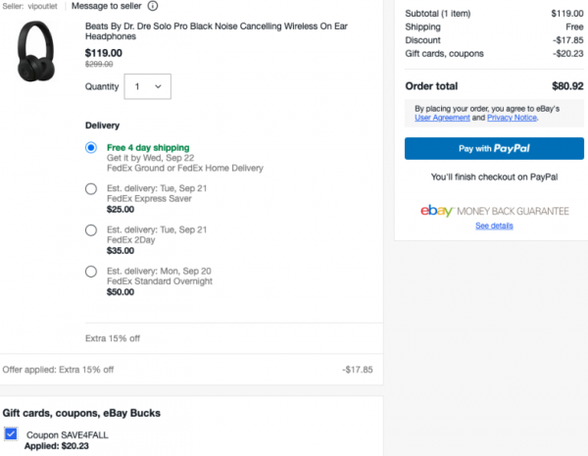Choose FedEx Express Saver $25.00 delivery

pos(91,189)
